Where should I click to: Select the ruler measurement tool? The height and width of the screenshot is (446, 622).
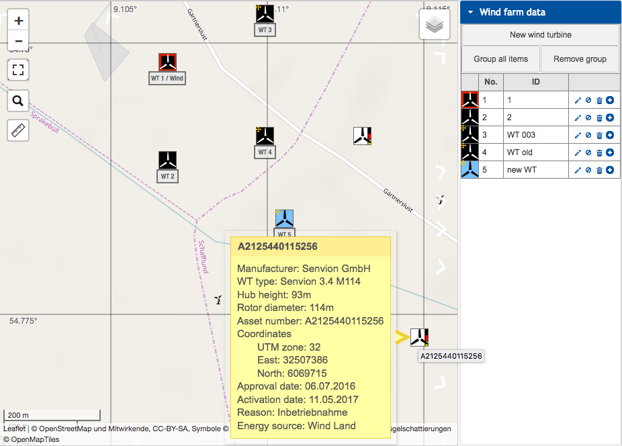[x=18, y=130]
